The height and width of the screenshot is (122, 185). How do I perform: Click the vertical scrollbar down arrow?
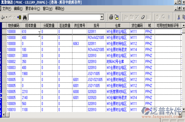point(183,109)
